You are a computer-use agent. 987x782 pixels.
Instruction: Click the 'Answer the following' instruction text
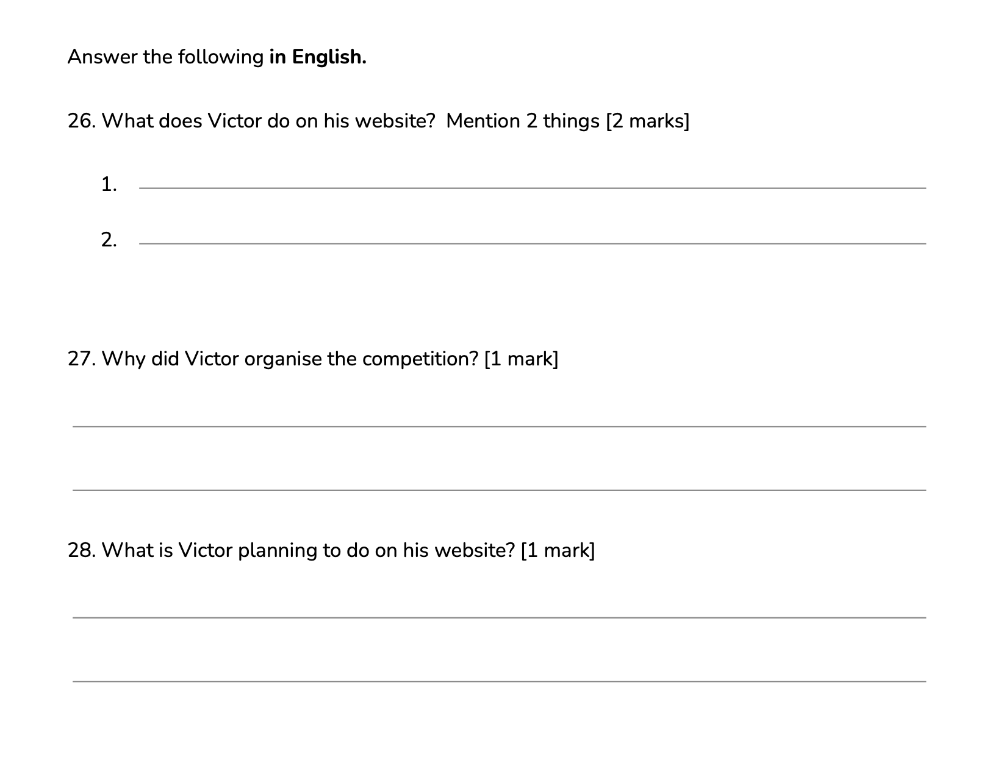(165, 57)
